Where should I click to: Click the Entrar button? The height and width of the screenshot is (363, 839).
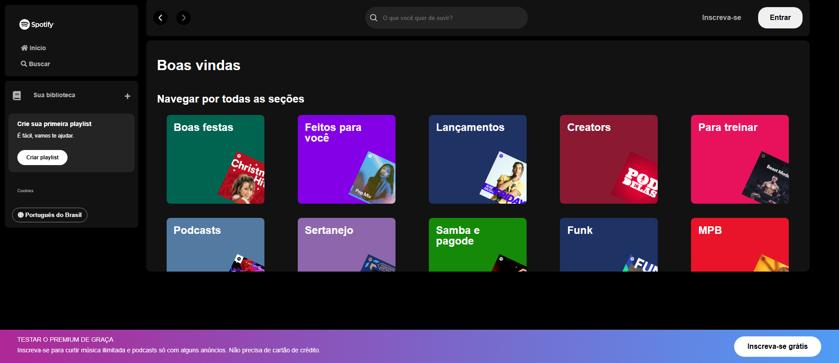click(x=780, y=18)
